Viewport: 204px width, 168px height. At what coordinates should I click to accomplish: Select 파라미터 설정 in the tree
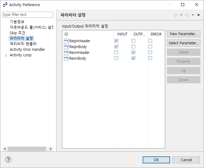[21, 38]
